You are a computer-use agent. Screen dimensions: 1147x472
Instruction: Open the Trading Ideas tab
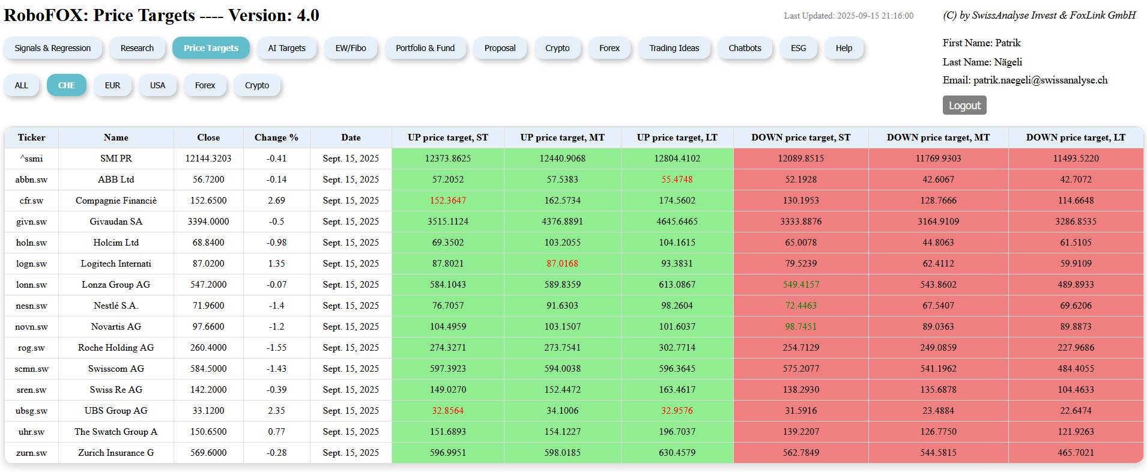click(x=674, y=48)
